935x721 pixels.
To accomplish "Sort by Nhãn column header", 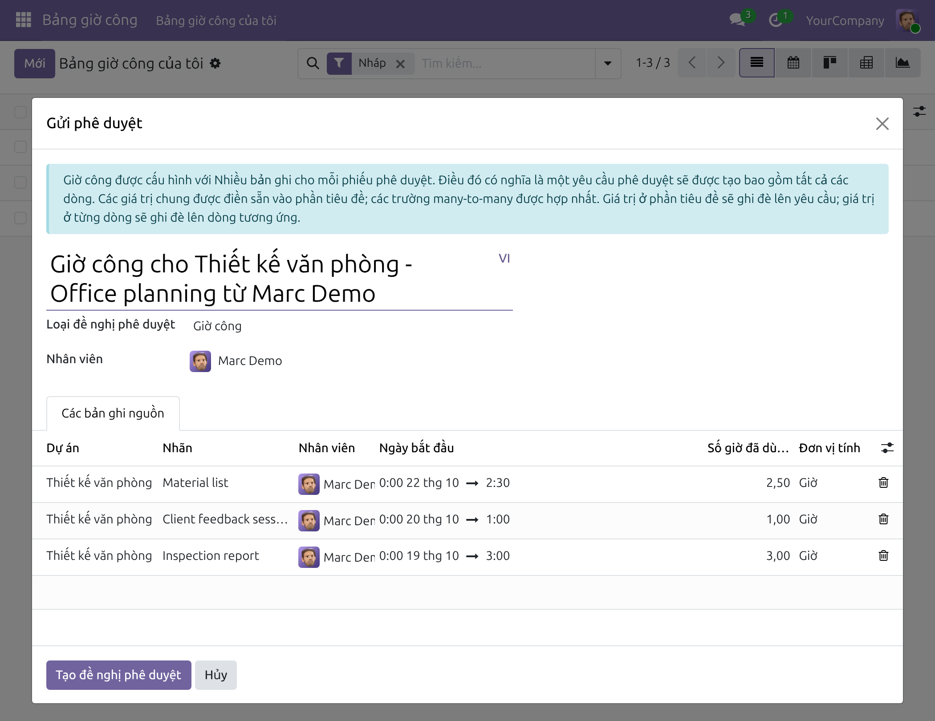I will point(177,448).
